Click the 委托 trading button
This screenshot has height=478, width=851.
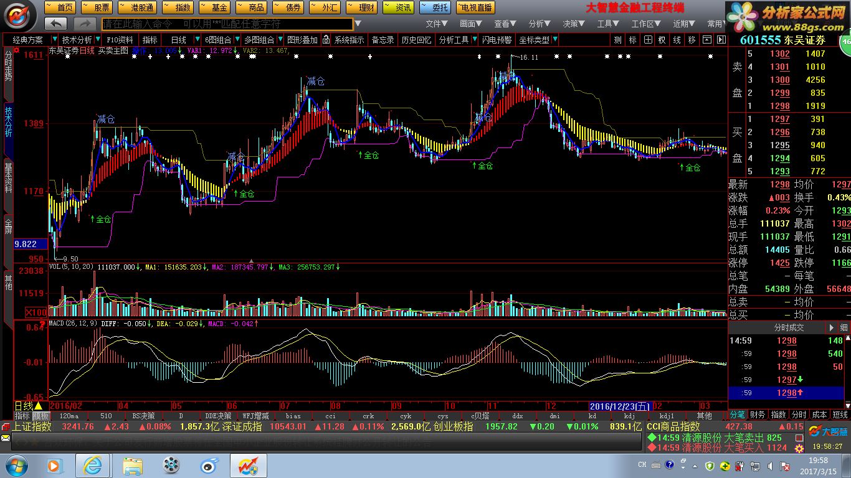pos(435,7)
